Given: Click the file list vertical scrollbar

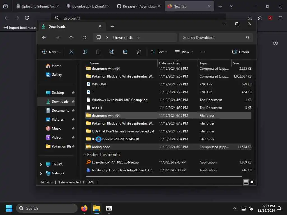Looking at the screenshot, I should tap(254, 124).
